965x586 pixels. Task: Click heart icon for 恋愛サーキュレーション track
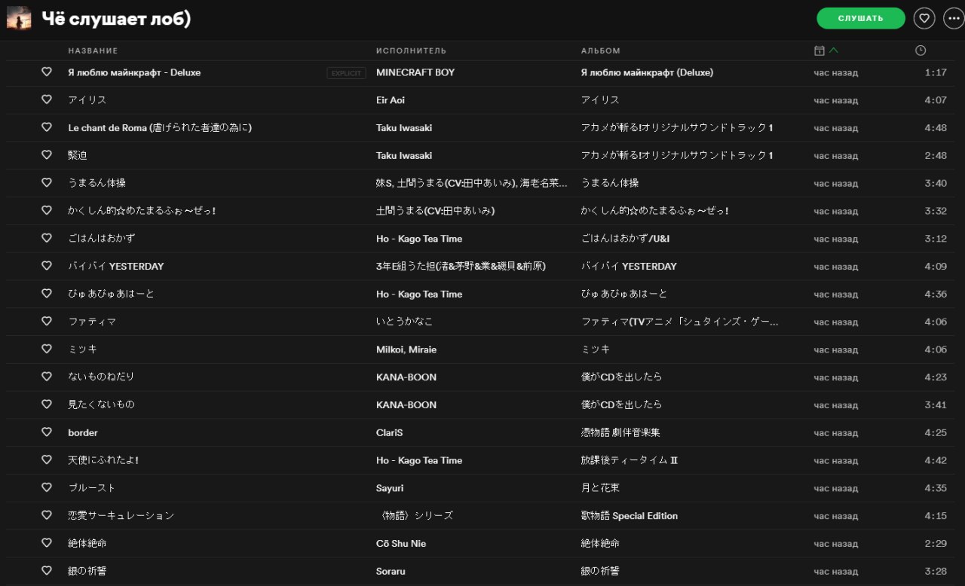tap(47, 516)
